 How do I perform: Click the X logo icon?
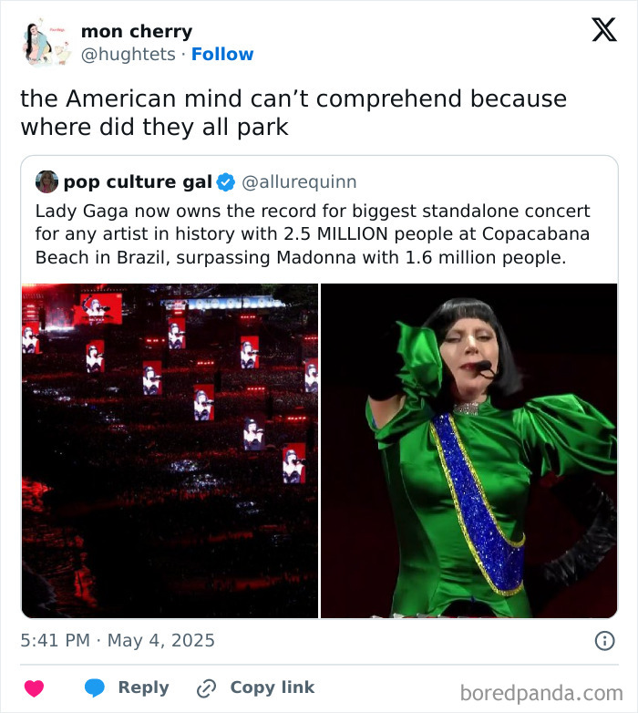(603, 30)
